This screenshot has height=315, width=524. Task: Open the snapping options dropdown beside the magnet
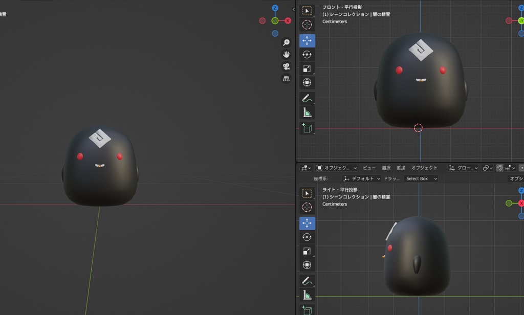pos(510,168)
